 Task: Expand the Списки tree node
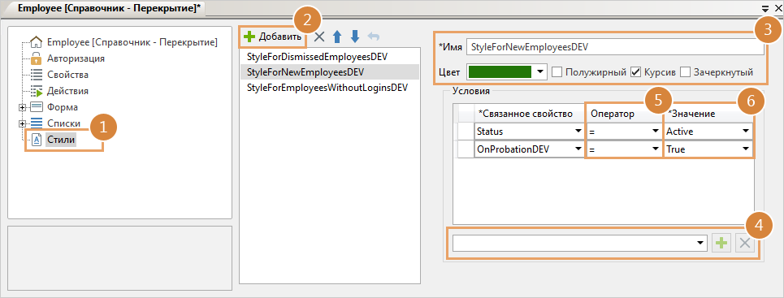click(22, 123)
